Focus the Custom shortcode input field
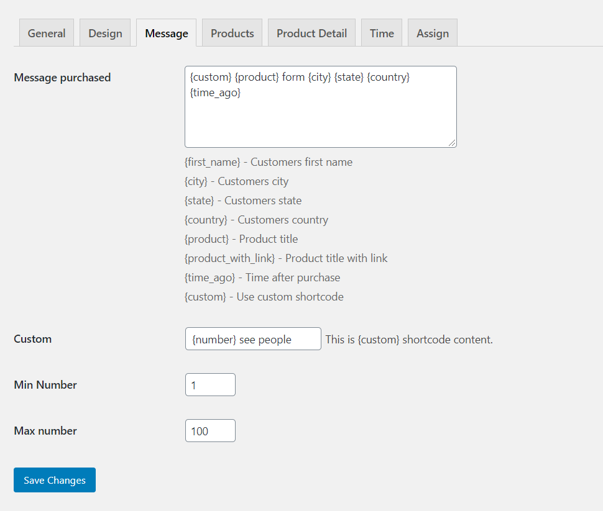The image size is (603, 511). click(x=253, y=339)
